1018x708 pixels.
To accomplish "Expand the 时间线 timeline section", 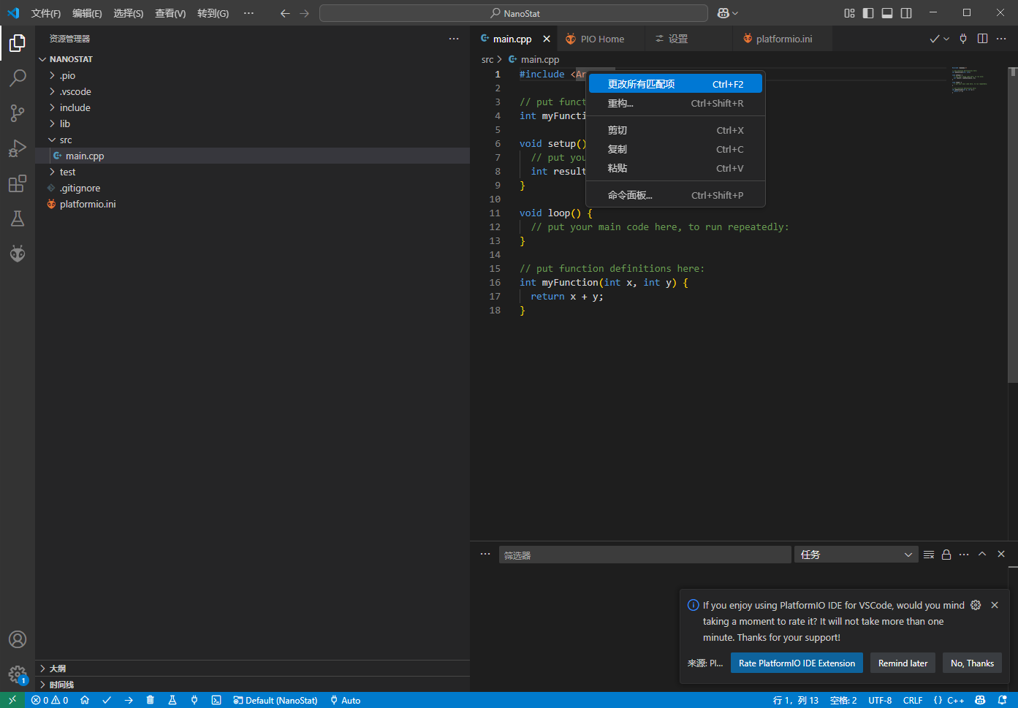I will pyautogui.click(x=252, y=685).
